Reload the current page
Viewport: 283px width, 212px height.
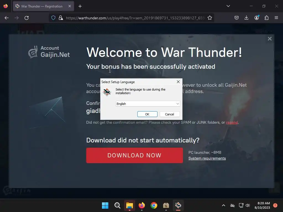(x=27, y=18)
